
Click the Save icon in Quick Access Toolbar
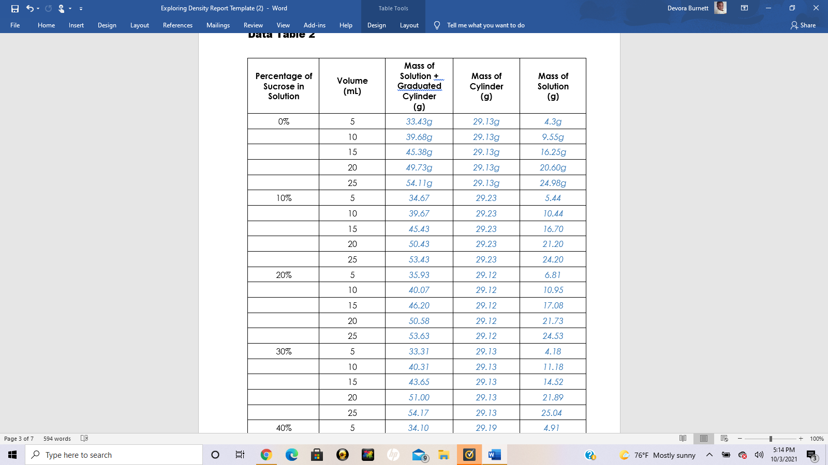pos(15,8)
